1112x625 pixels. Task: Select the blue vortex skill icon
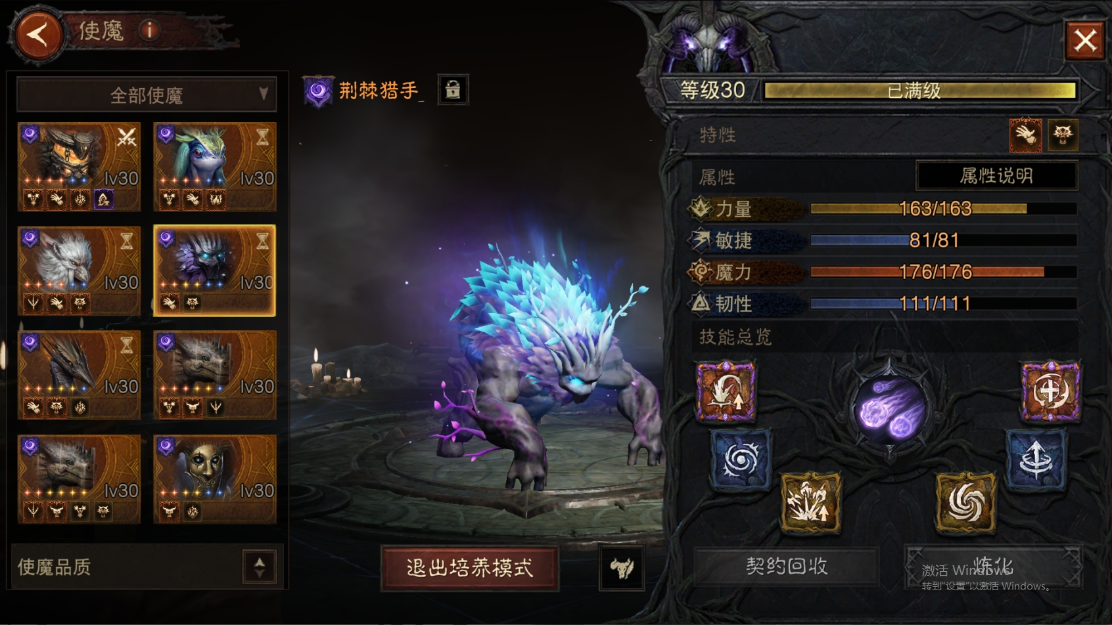tap(741, 459)
